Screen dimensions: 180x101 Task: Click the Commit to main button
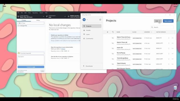point(31,67)
